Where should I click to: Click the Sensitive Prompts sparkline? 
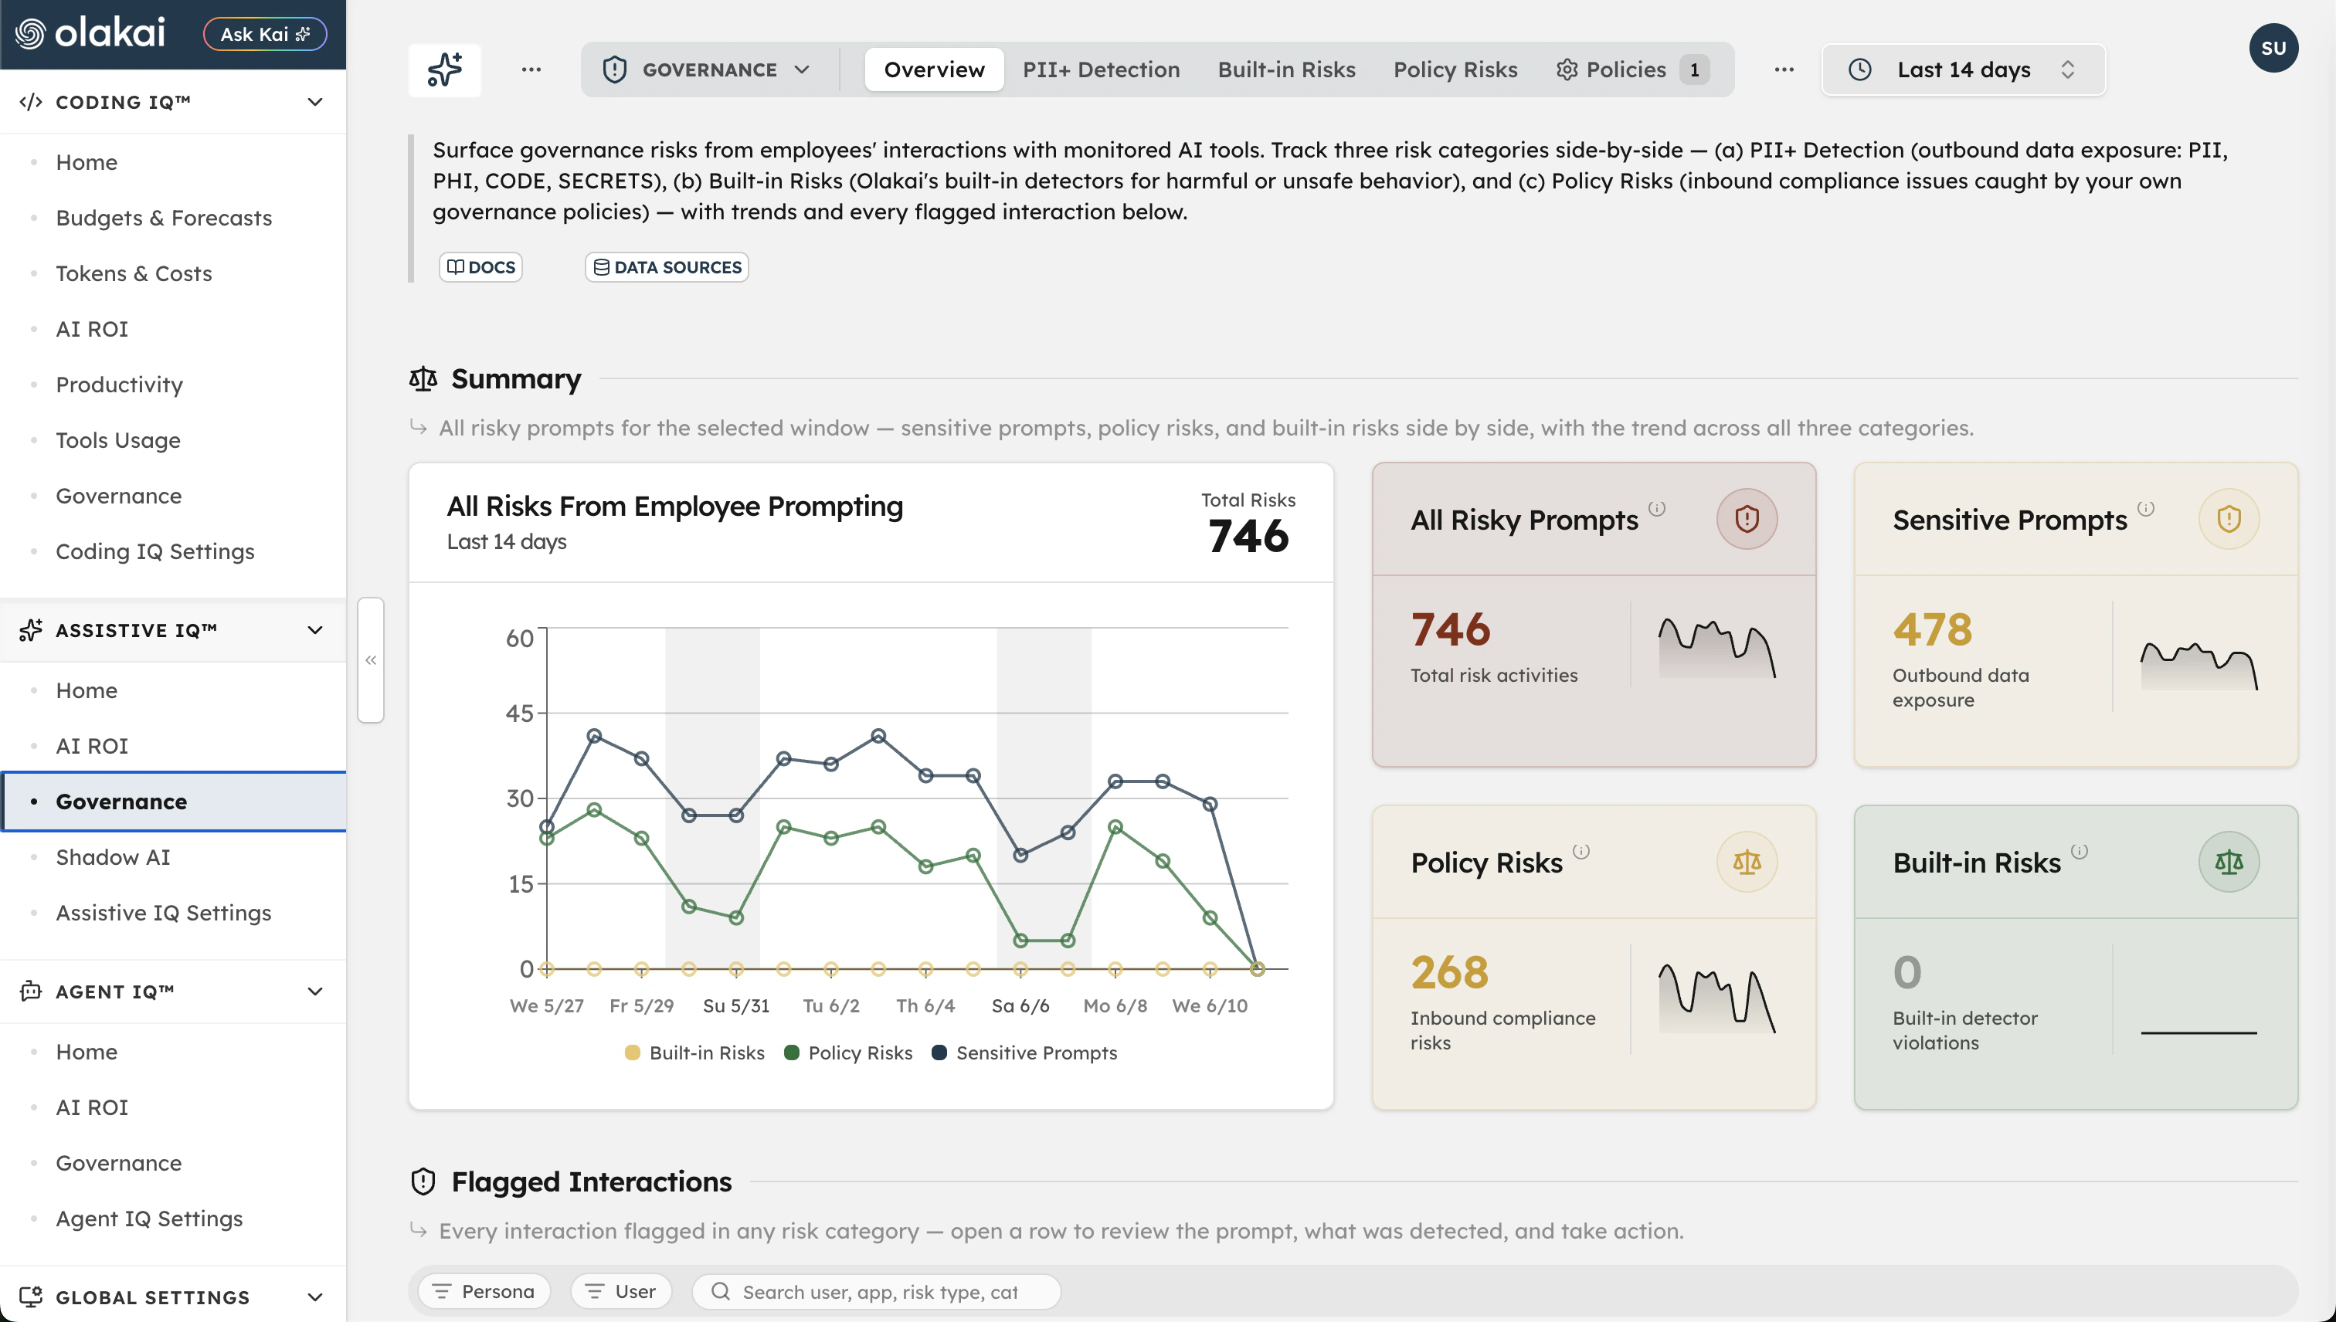pyautogui.click(x=2198, y=666)
